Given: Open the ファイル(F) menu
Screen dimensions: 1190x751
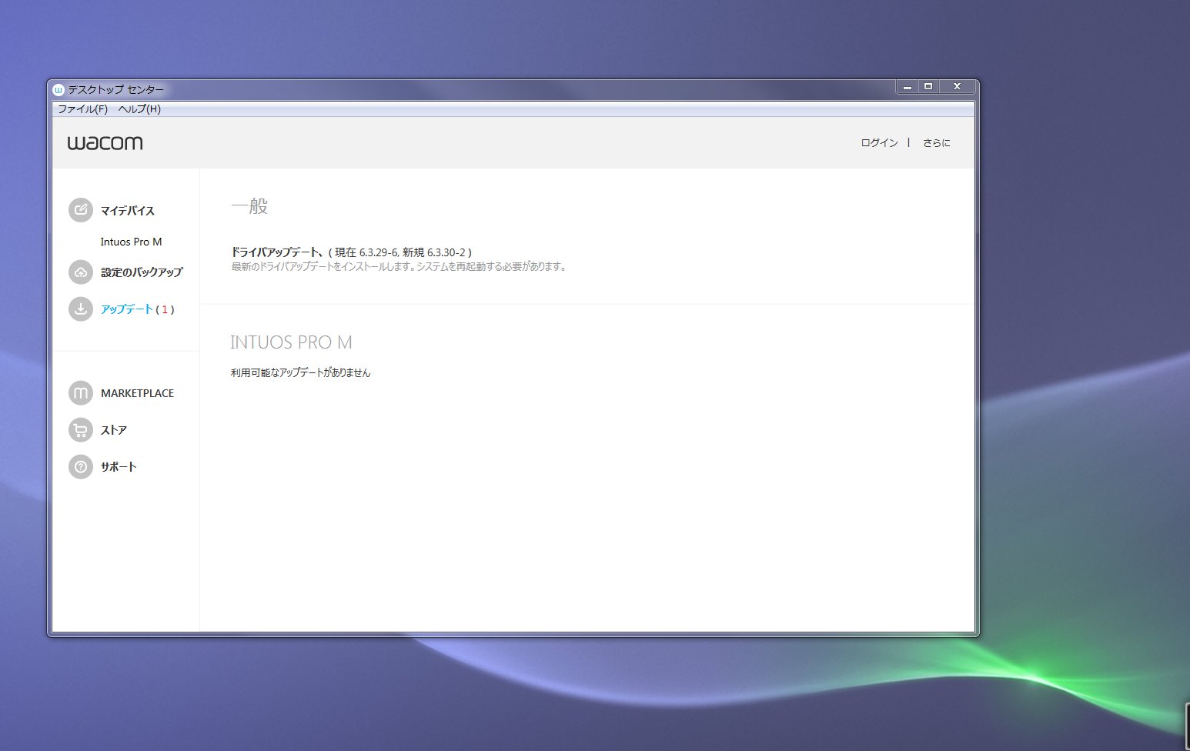Looking at the screenshot, I should 82,109.
